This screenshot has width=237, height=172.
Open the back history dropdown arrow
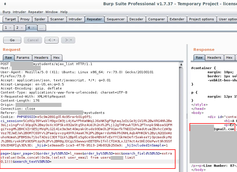[55, 40]
